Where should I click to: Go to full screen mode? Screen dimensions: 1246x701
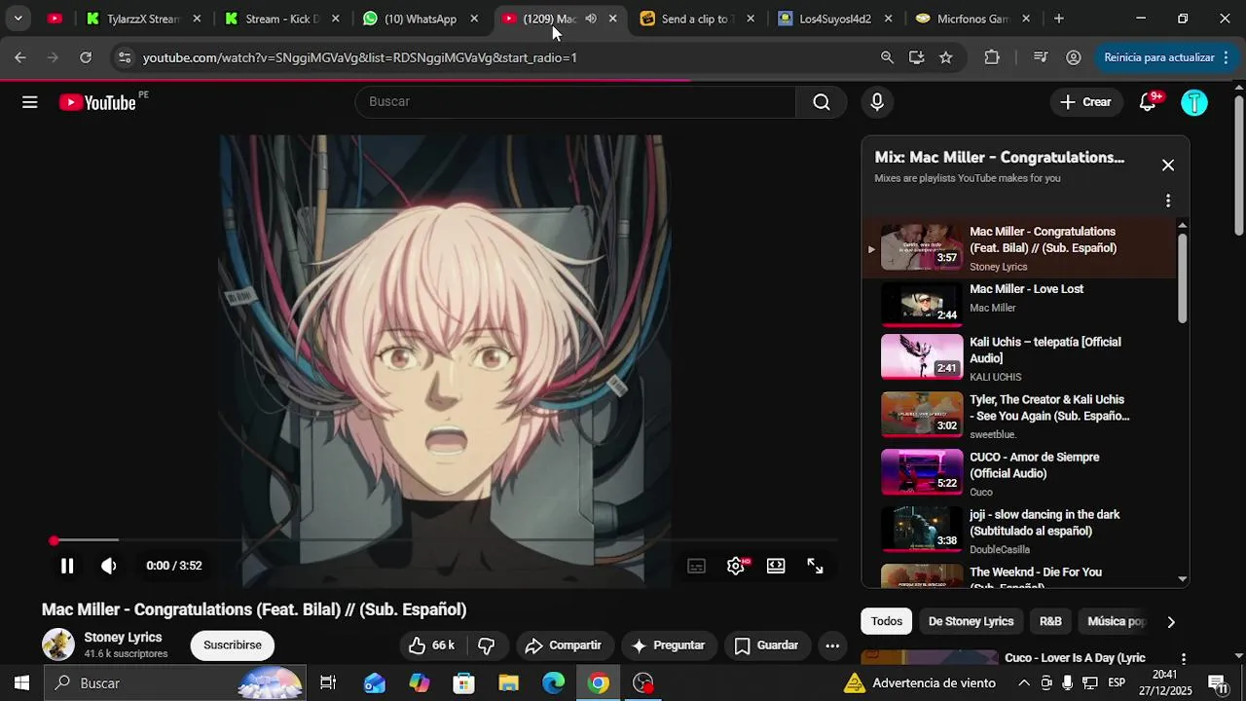pos(816,566)
